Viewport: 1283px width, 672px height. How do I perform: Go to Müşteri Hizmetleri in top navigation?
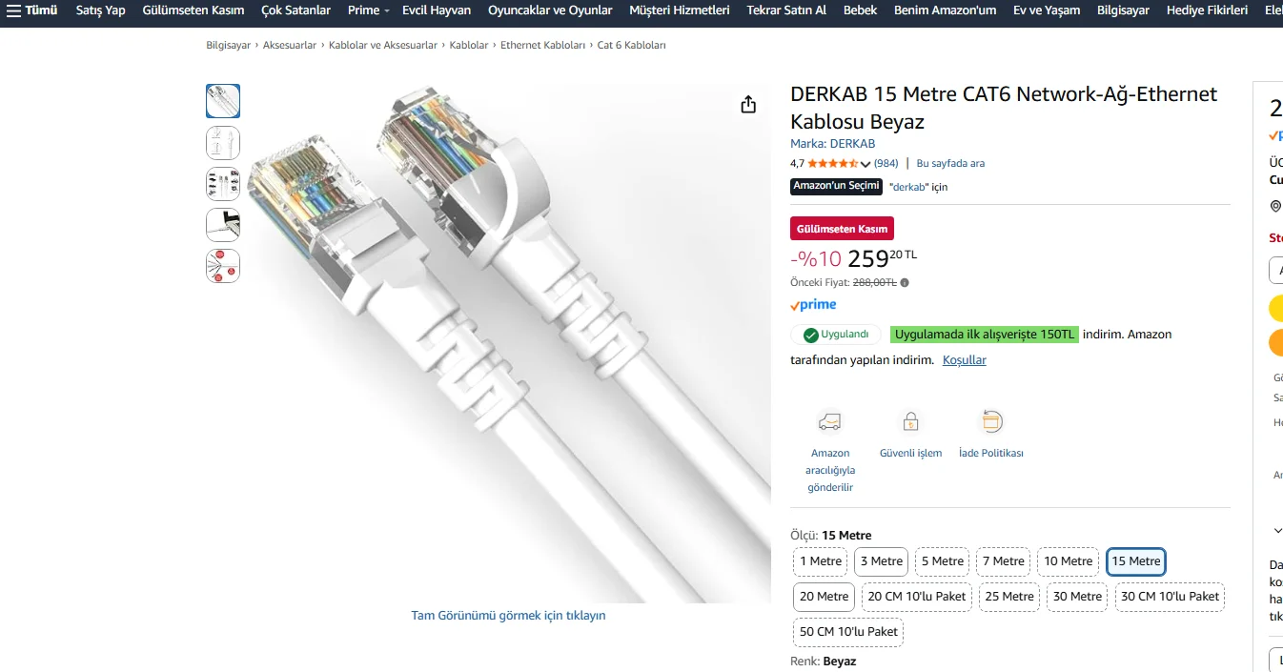tap(679, 10)
